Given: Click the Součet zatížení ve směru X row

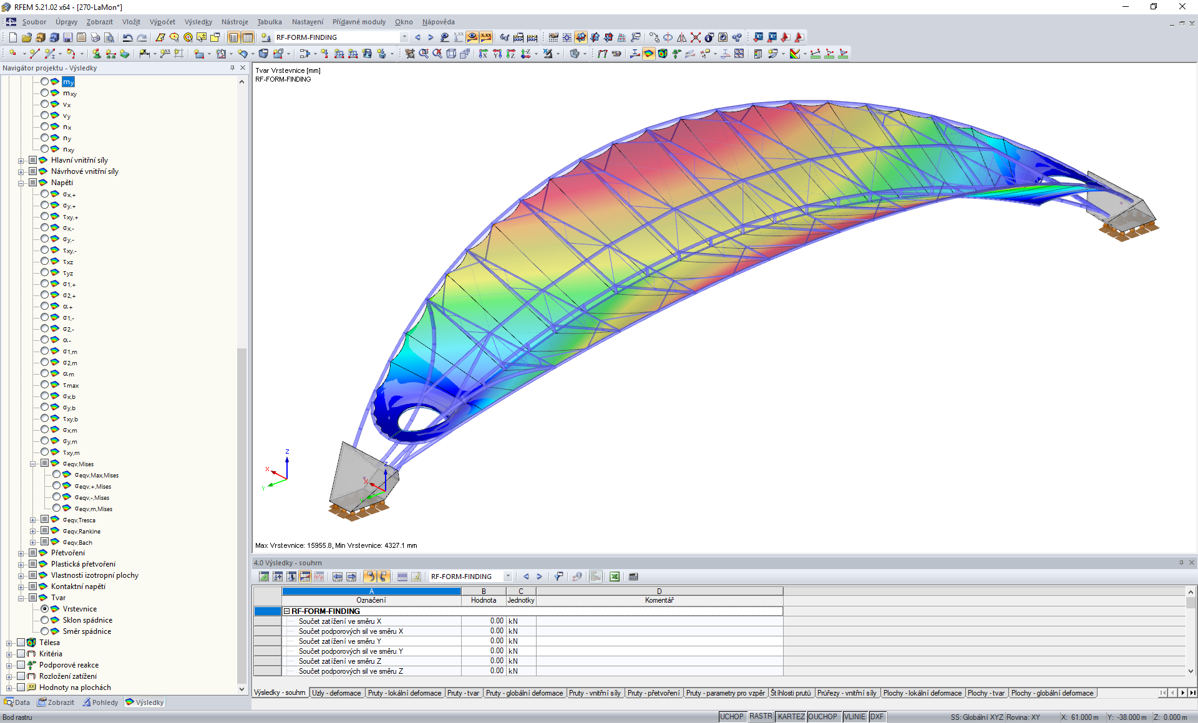Looking at the screenshot, I should [x=340, y=621].
